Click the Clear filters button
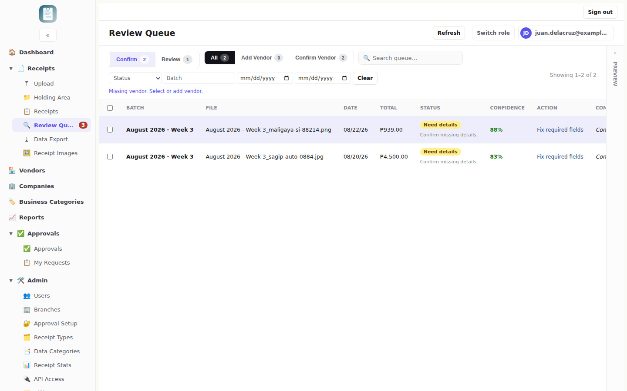Screen dimensions: 627x391 (x=365, y=78)
